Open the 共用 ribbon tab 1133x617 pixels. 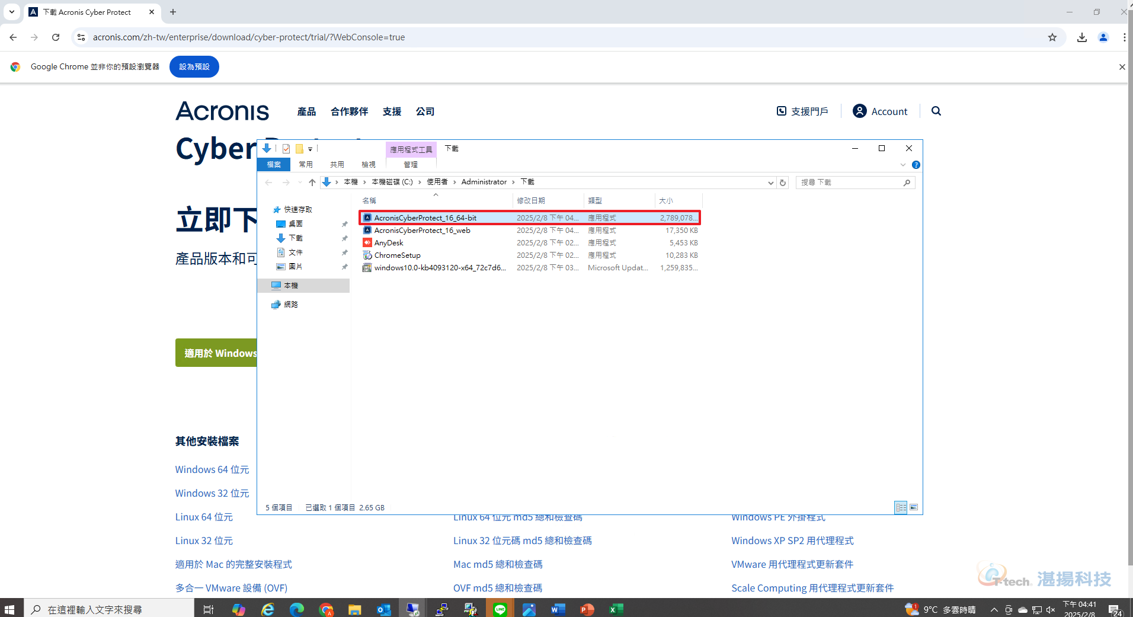point(337,164)
